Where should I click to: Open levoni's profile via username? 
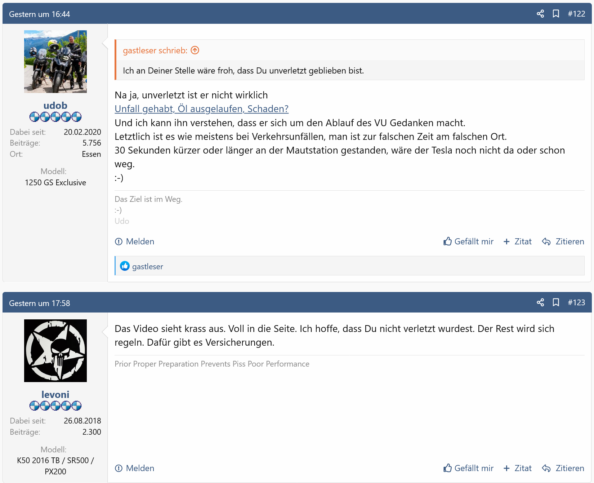tap(55, 395)
